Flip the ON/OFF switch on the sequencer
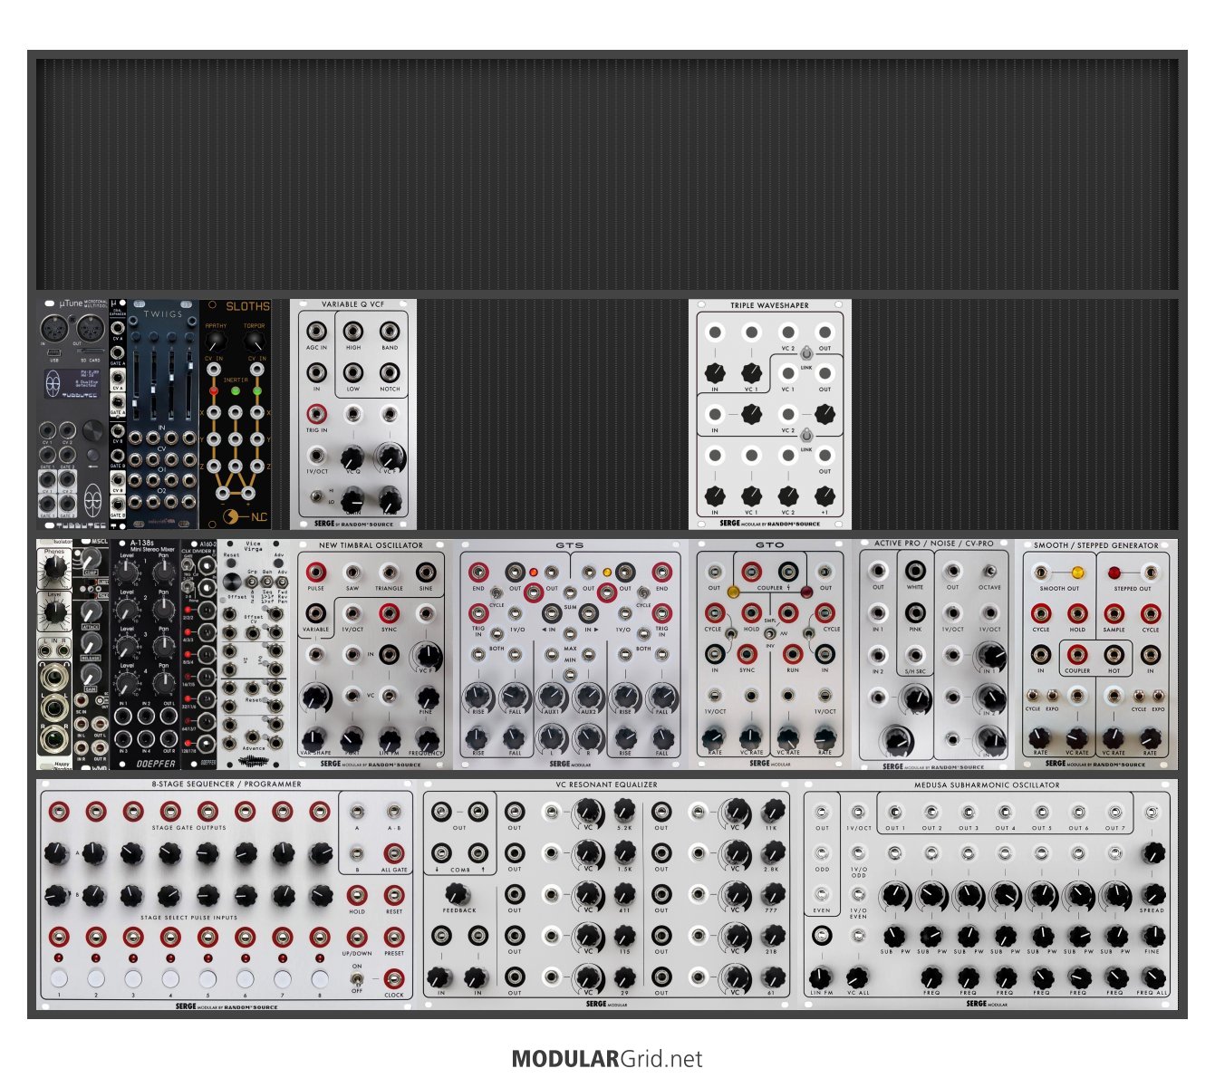This screenshot has width=1215, height=1078. click(x=357, y=978)
